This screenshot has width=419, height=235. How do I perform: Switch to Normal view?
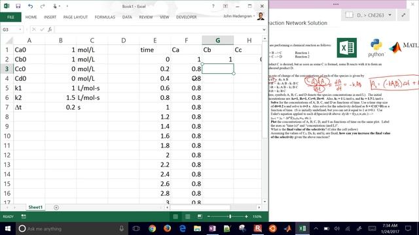pos(175,217)
